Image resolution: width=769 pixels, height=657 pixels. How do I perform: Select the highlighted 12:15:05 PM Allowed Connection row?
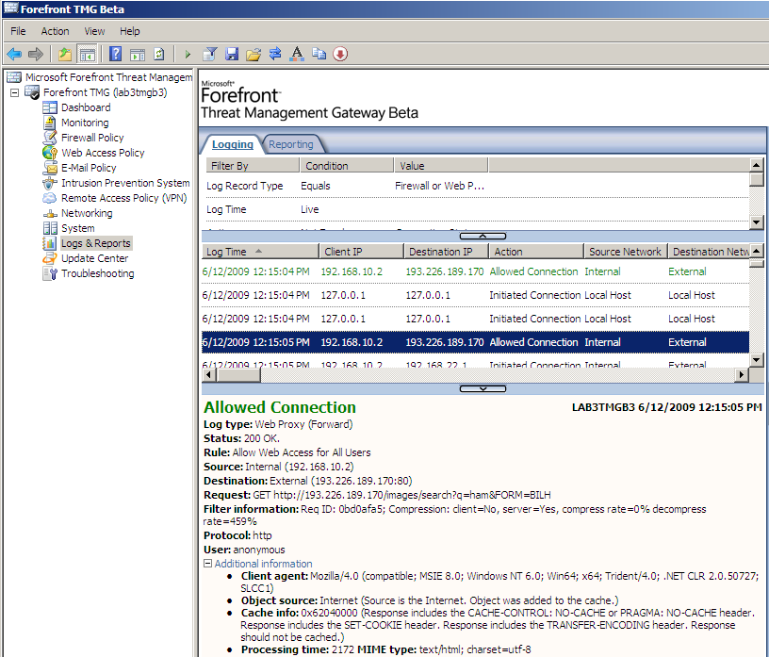[475, 342]
